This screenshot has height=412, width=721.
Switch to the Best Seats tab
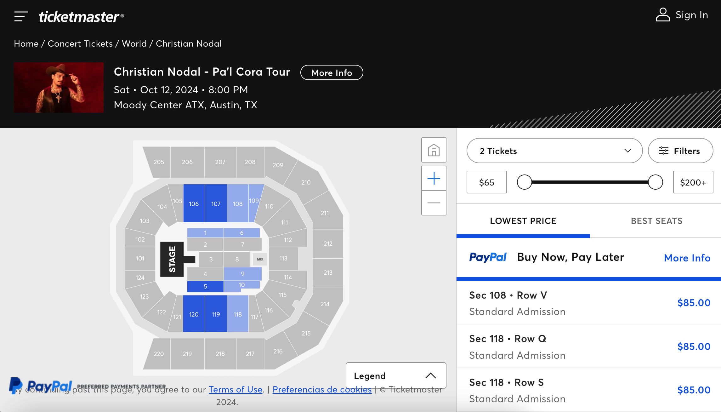[x=656, y=221]
